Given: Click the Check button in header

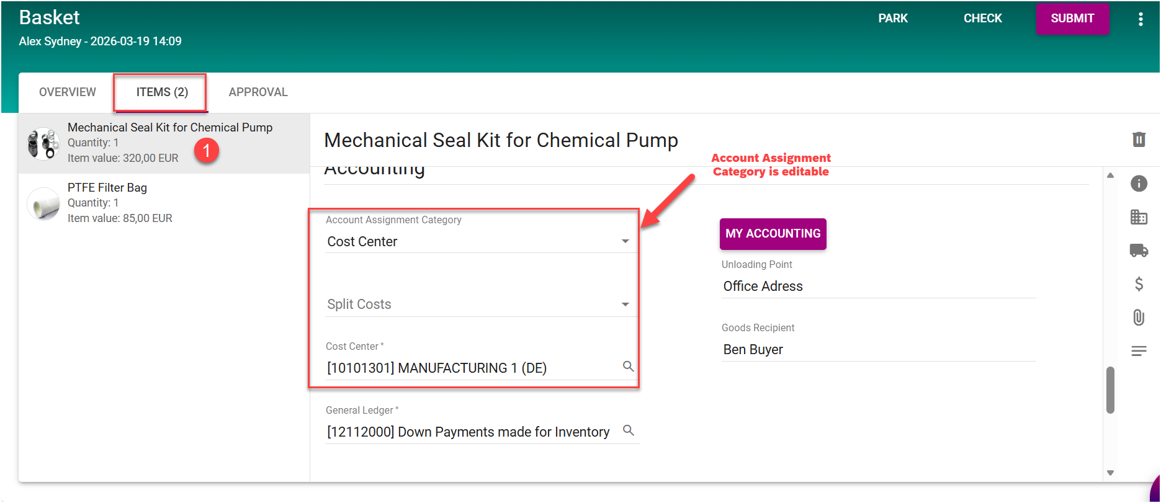Looking at the screenshot, I should [x=982, y=19].
